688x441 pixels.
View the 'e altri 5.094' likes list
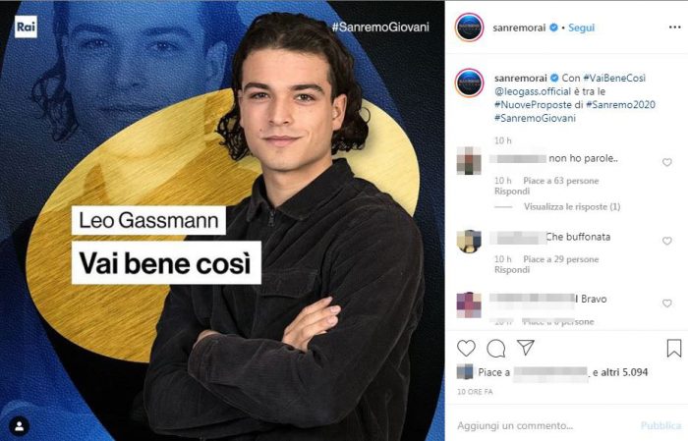point(620,372)
